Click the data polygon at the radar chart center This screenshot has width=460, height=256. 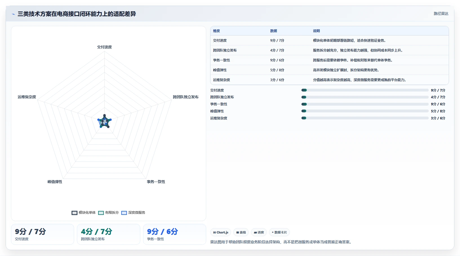click(105, 122)
